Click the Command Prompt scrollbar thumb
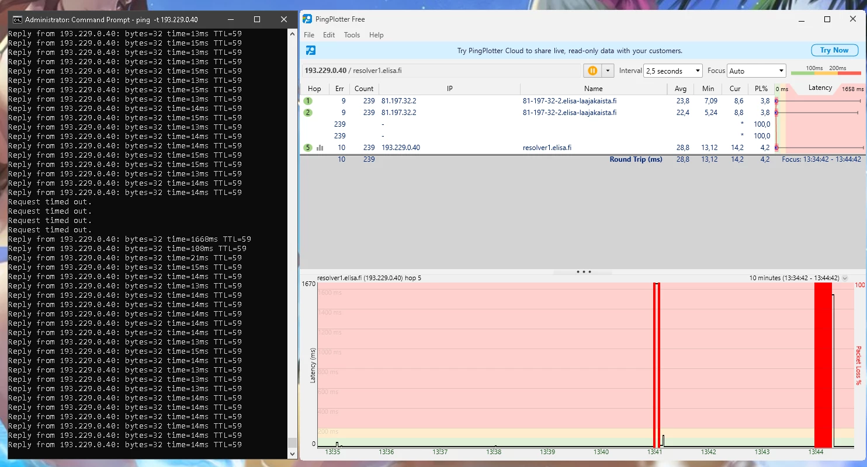This screenshot has width=867, height=467. [x=293, y=442]
